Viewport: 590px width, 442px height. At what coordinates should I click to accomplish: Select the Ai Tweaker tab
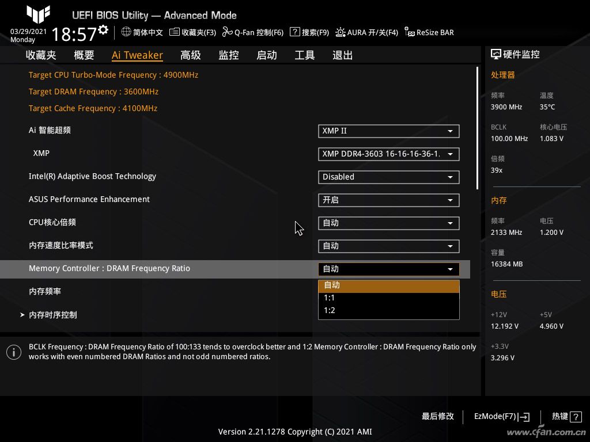(137, 55)
